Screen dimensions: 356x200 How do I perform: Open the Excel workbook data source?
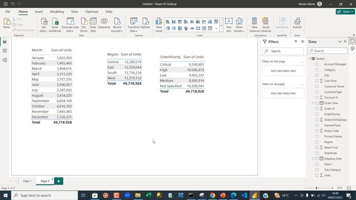(55, 24)
